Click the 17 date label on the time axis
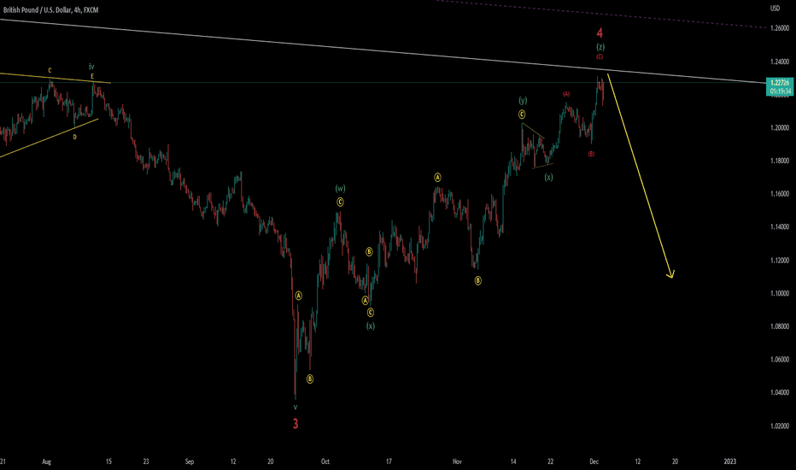This screenshot has width=796, height=470. click(389, 461)
